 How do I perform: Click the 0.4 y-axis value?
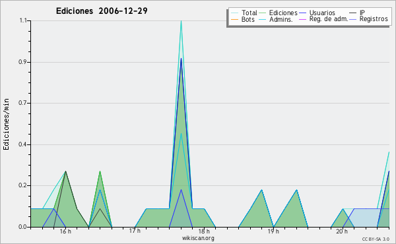[x=22, y=144]
